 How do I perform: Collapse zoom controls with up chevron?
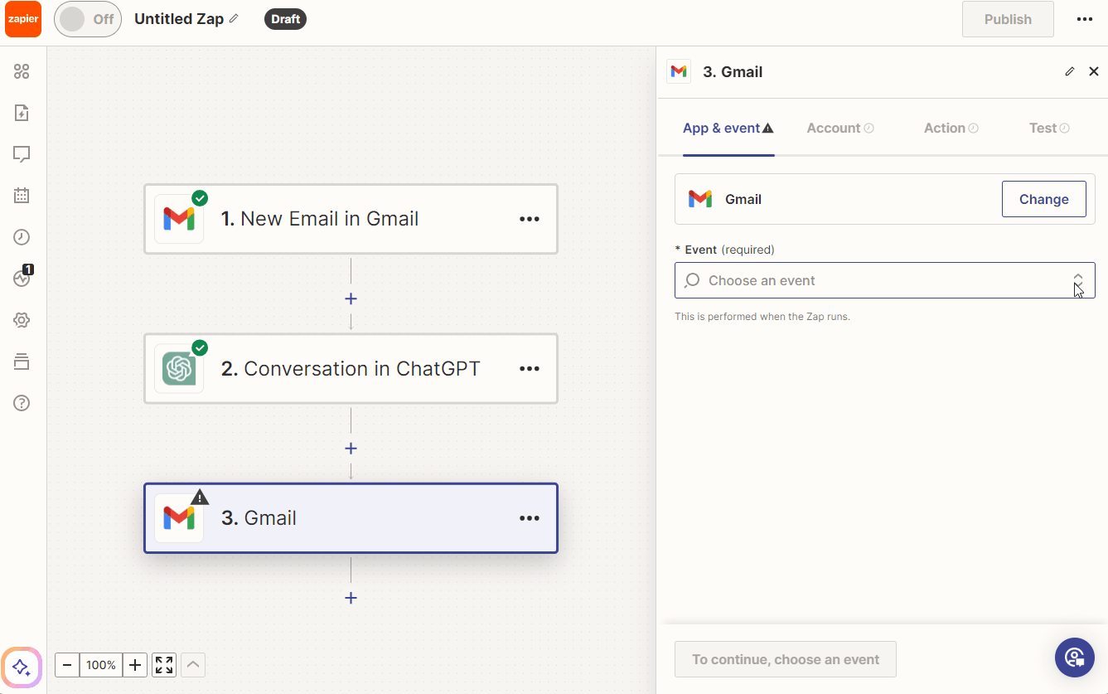(x=192, y=665)
